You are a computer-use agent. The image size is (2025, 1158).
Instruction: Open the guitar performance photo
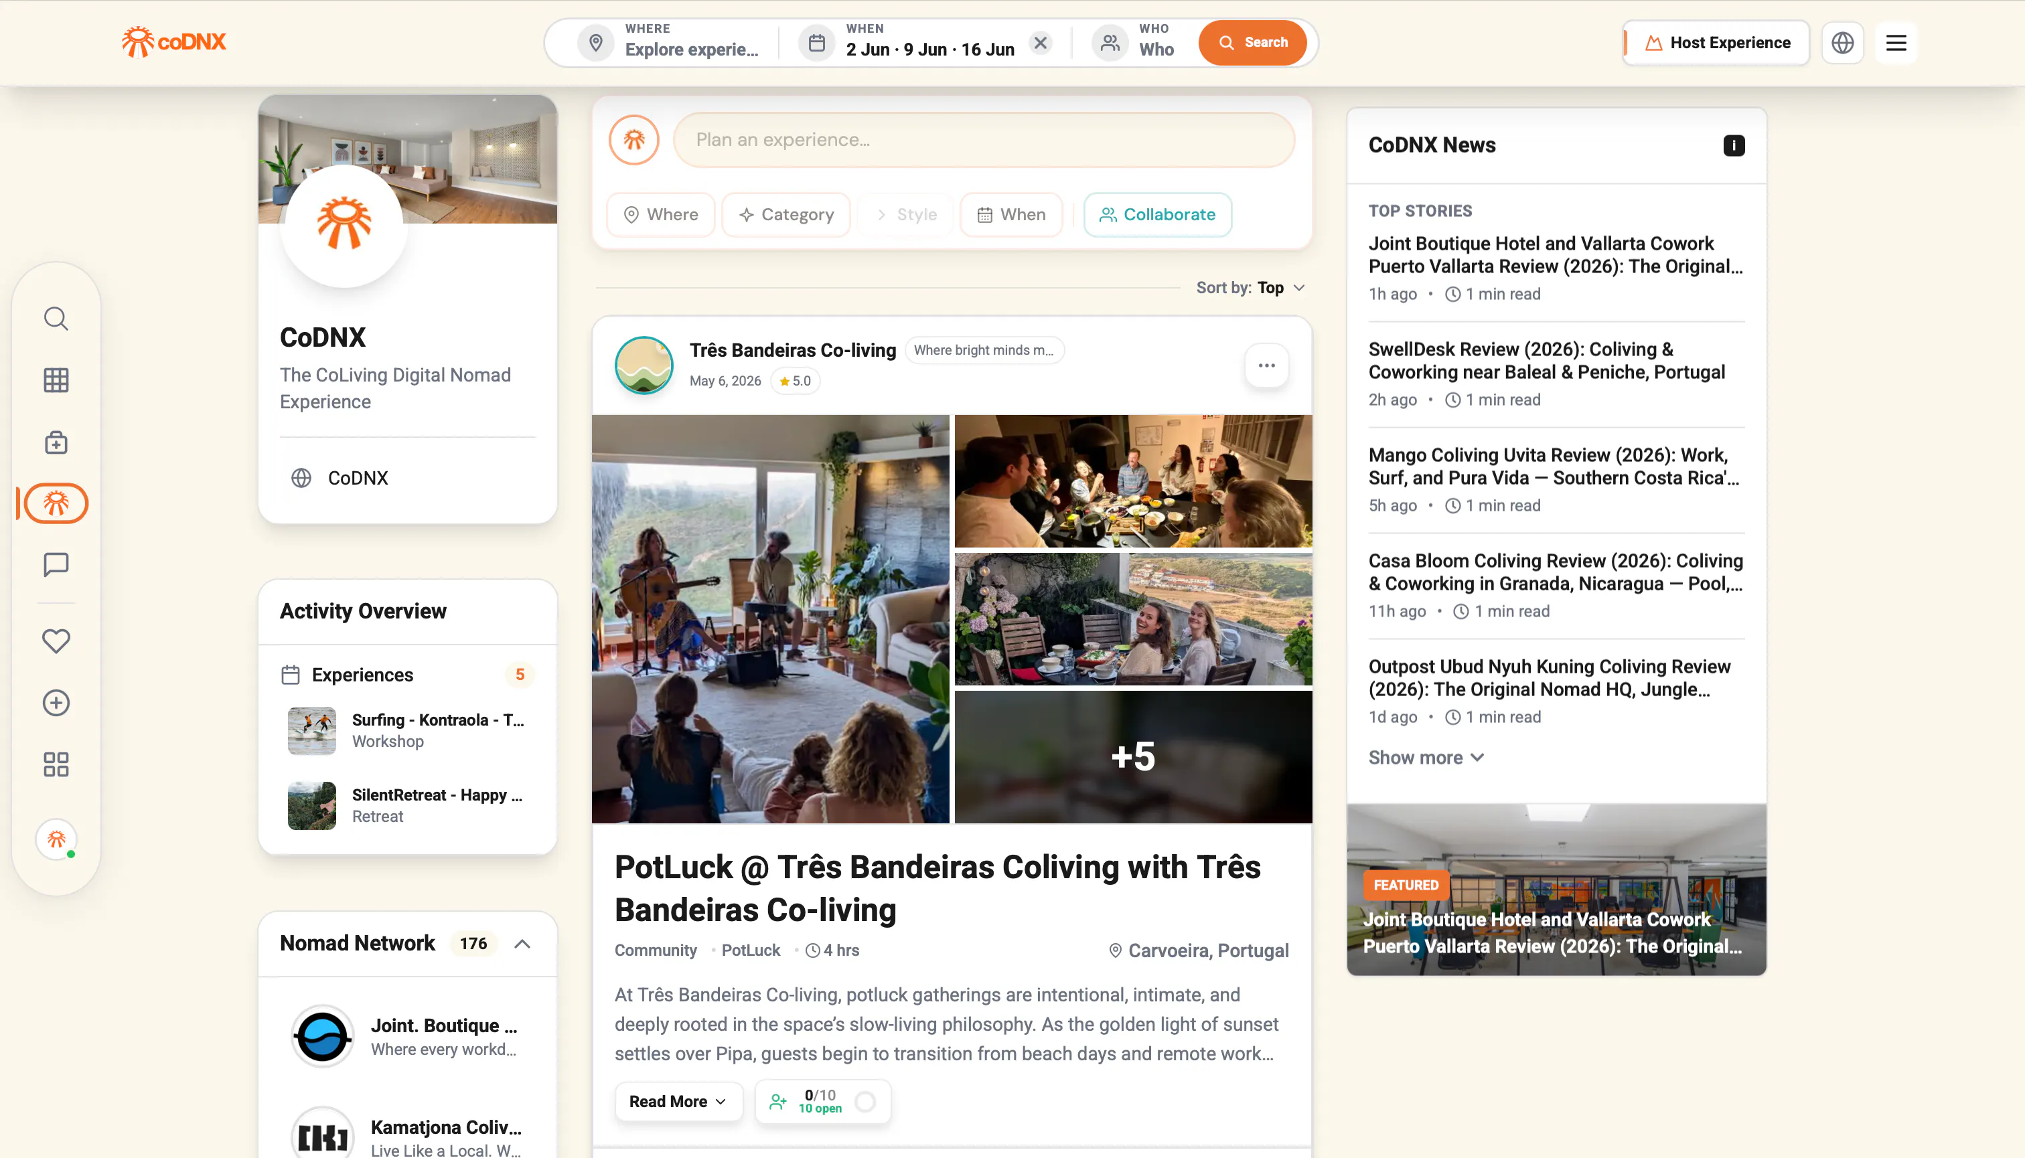coord(770,618)
